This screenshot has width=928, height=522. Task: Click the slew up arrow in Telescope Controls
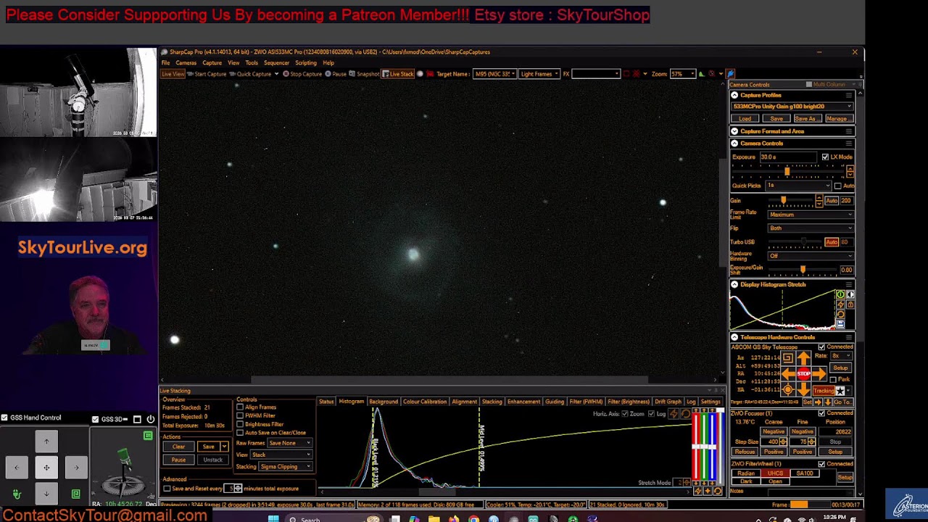pyautogui.click(x=804, y=358)
